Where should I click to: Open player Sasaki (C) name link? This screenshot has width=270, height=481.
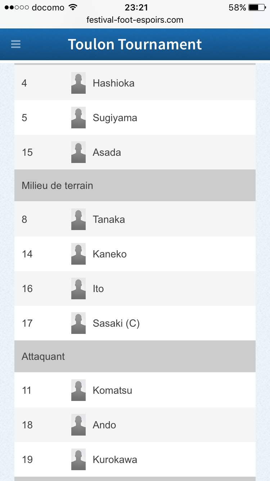click(116, 323)
